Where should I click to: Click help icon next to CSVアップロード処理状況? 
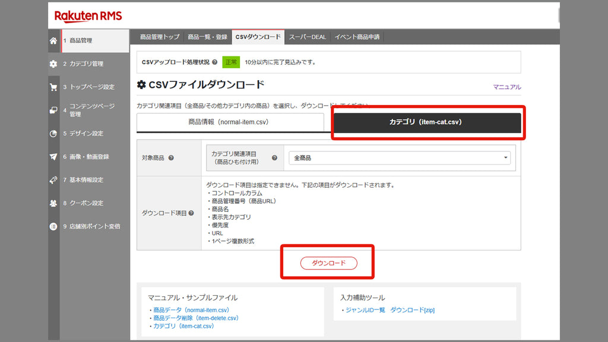click(215, 62)
